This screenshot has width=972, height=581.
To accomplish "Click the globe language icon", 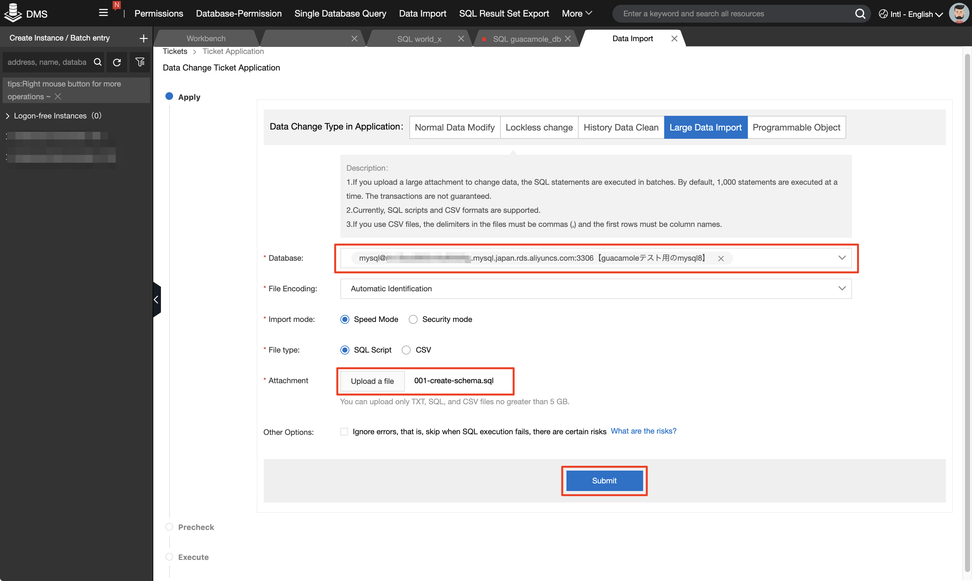I will (x=883, y=14).
